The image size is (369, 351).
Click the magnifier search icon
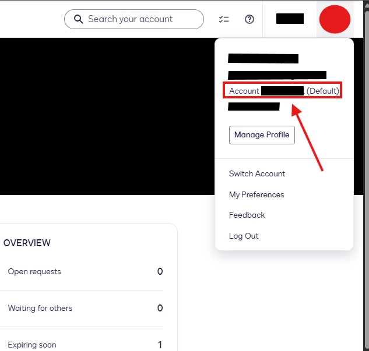[x=78, y=19]
